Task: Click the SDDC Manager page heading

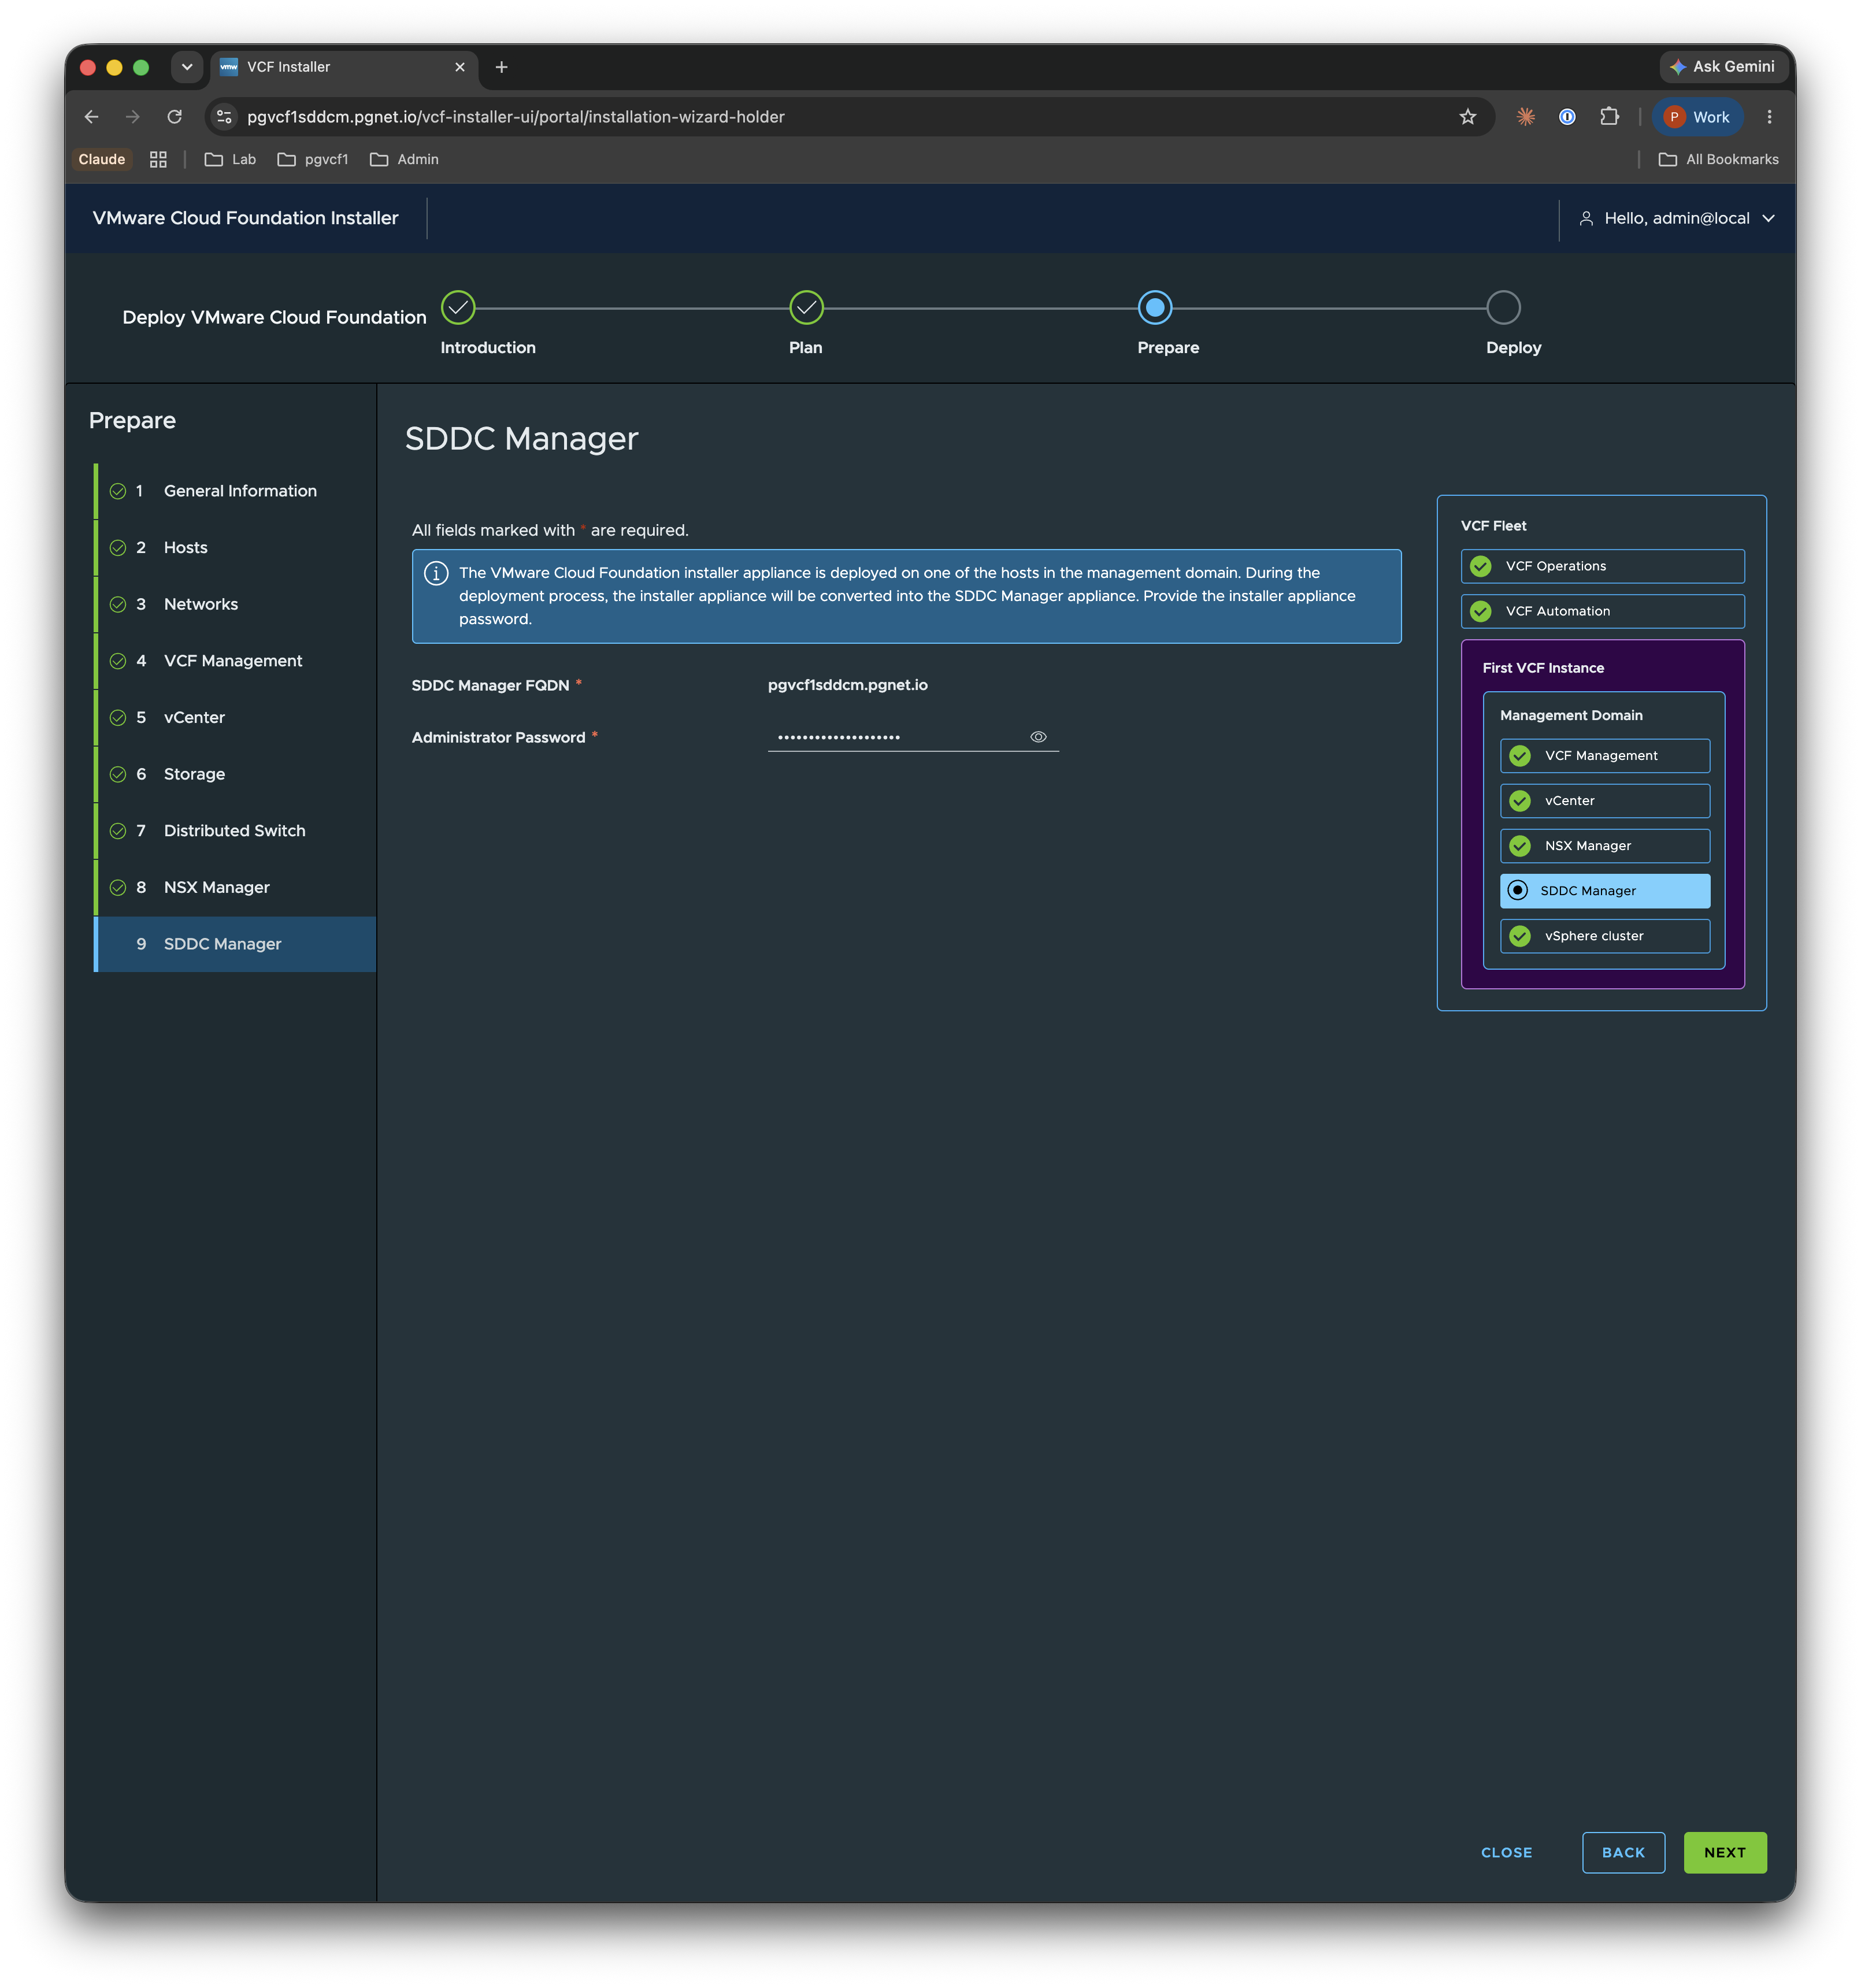Action: [521, 439]
